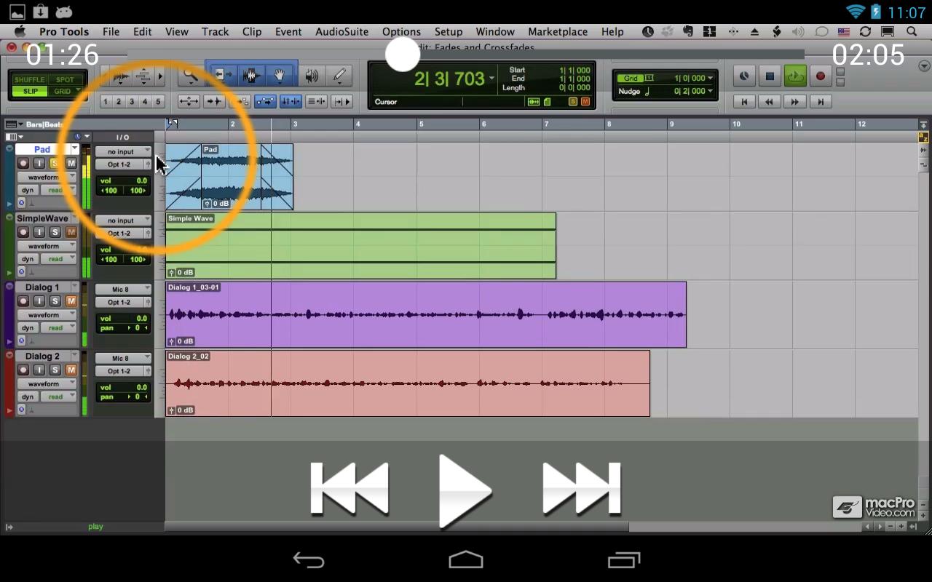Select the Grabber hand tool
The height and width of the screenshot is (582, 932).
coord(280,76)
